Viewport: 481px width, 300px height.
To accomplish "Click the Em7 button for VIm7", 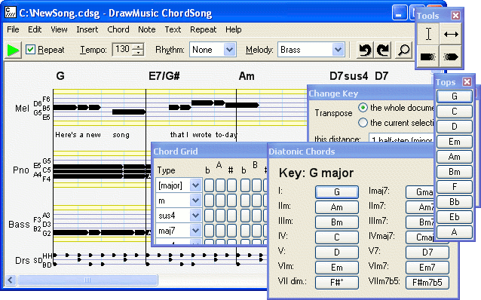I will [x=427, y=267].
